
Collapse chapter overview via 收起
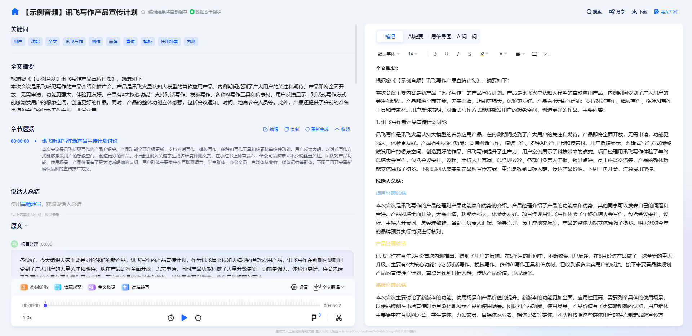pos(342,129)
